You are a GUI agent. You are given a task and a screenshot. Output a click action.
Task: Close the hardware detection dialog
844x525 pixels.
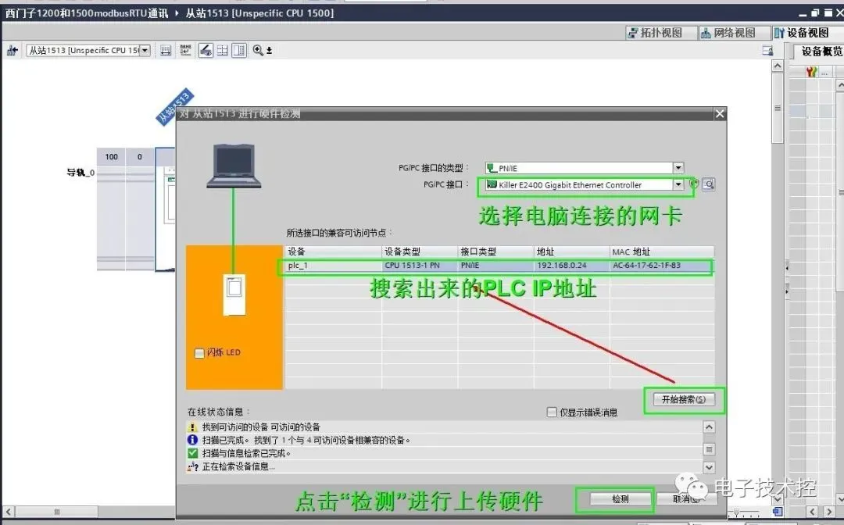(x=720, y=113)
